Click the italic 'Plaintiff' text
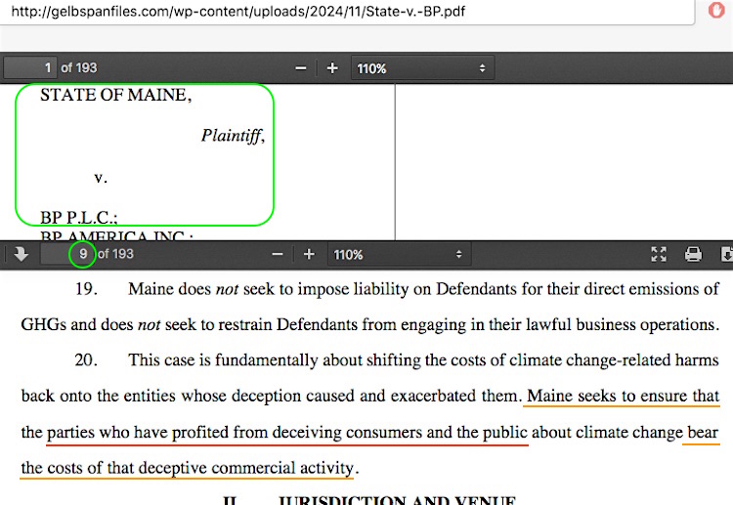733x505 pixels. point(232,136)
